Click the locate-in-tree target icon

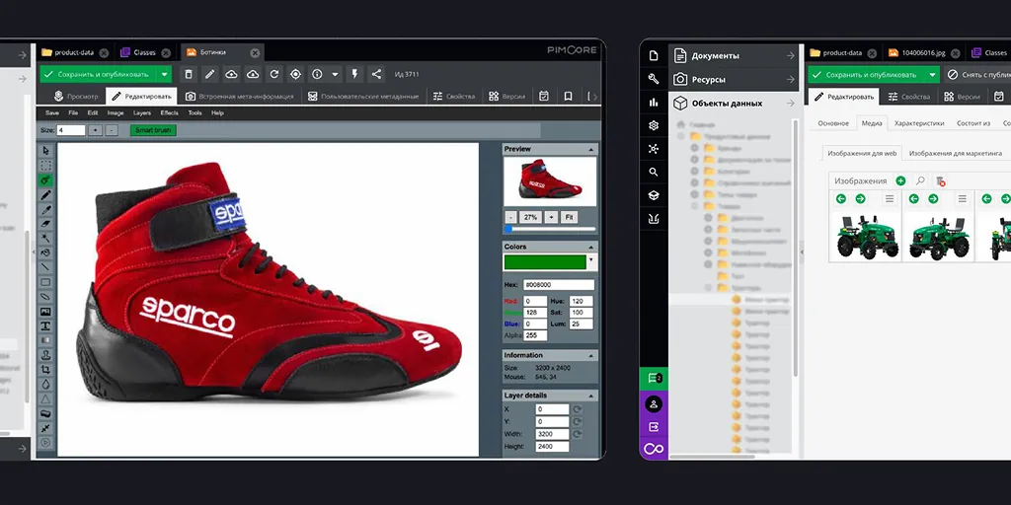(x=295, y=74)
